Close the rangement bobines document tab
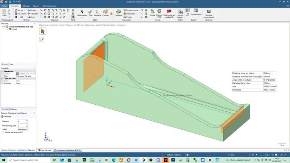This screenshot has height=163, width=290. click(x=81, y=150)
